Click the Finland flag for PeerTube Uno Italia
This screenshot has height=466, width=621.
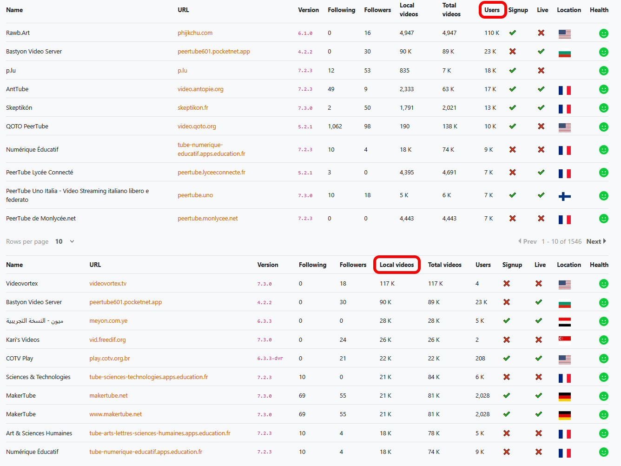pyautogui.click(x=564, y=196)
